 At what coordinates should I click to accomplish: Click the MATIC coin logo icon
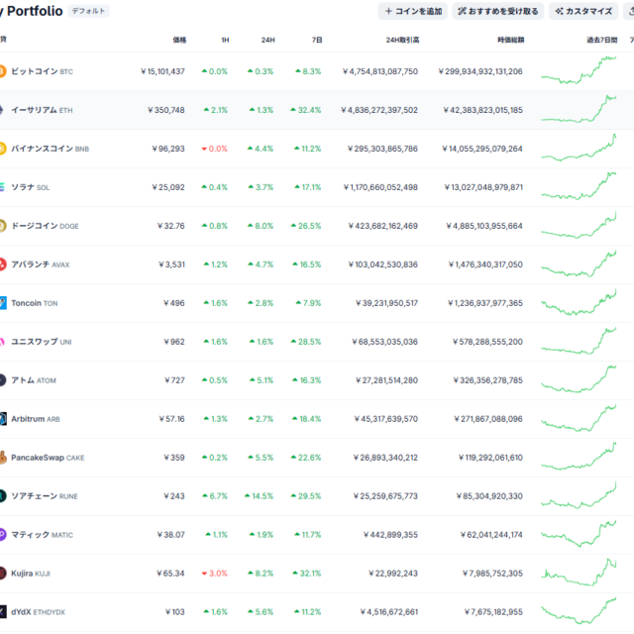(x=2, y=535)
